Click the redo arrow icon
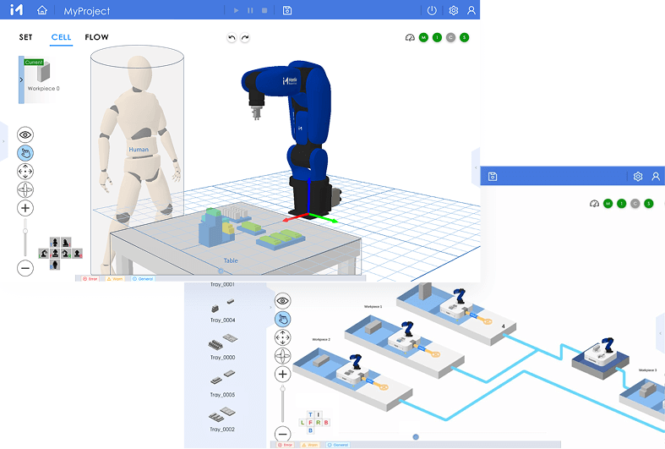The image size is (665, 449). (x=245, y=37)
